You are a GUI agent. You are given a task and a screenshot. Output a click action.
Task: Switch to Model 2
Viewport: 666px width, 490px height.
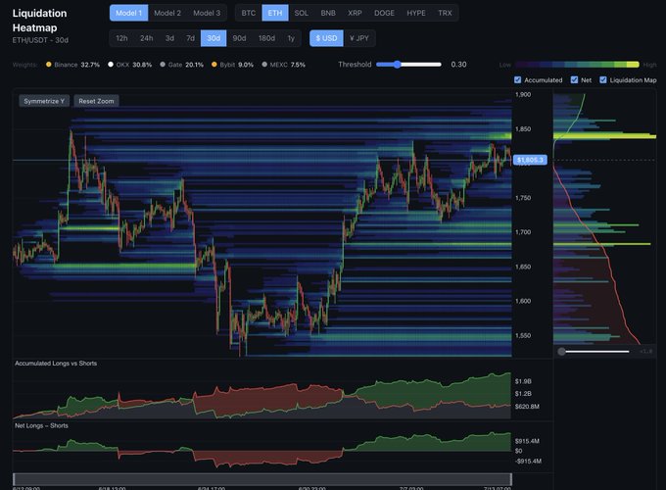(x=167, y=13)
